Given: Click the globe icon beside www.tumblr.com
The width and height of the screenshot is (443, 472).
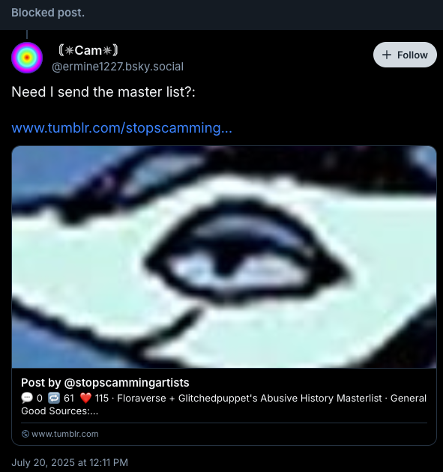Looking at the screenshot, I should pyautogui.click(x=25, y=434).
